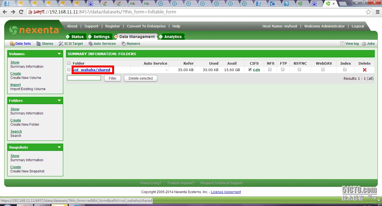The image size is (382, 206).
Task: Click the CIFS Edit link
Action: coord(257,70)
